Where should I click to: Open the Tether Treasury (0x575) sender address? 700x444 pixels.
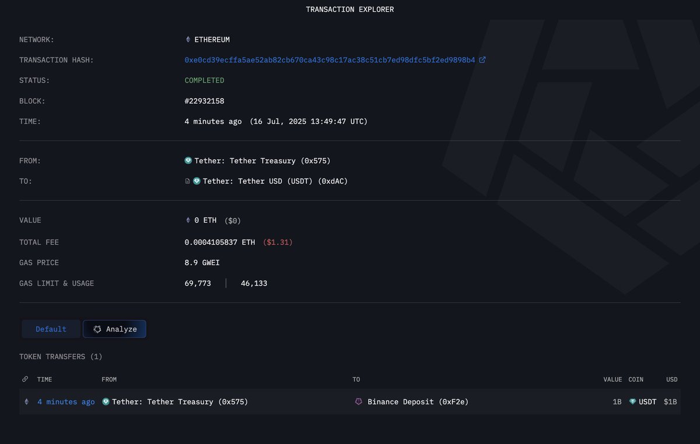[x=262, y=161]
